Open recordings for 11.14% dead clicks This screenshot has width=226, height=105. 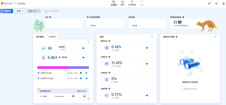[147, 64]
